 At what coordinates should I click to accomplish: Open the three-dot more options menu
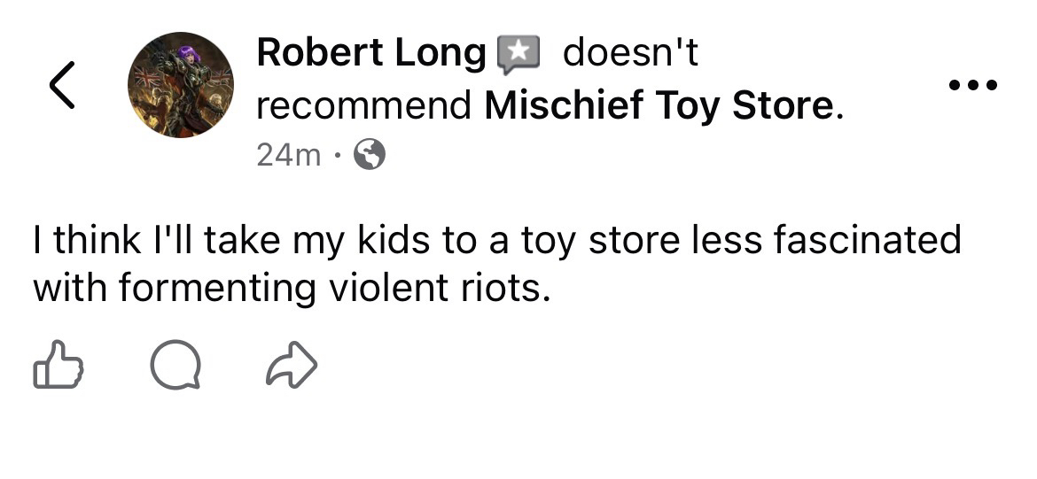(972, 86)
